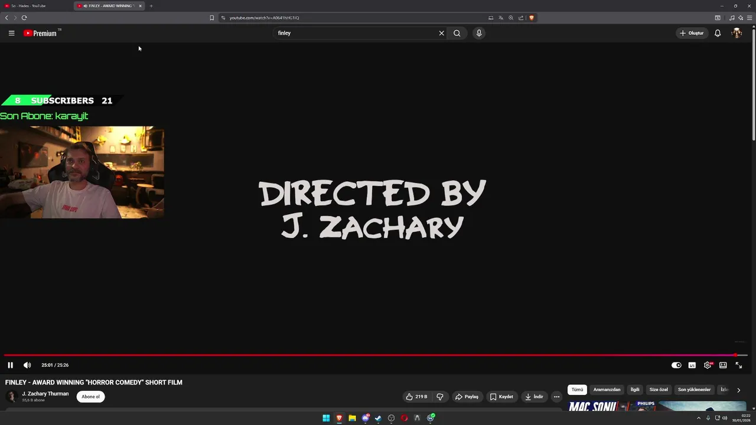The height and width of the screenshot is (425, 756).
Task: Switch to the So - Hades YouTube tab
Action: tap(37, 6)
